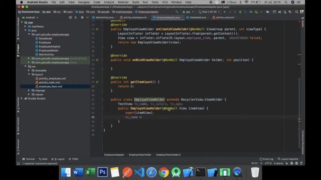This screenshot has height=180, width=321.
Task: Open Terminal app from the dock
Action: [200, 172]
